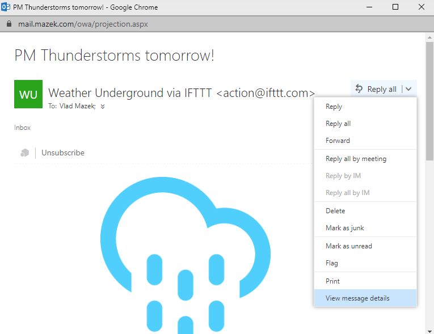Choose Forward from the dropdown menu
The width and height of the screenshot is (434, 334).
click(338, 141)
